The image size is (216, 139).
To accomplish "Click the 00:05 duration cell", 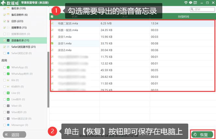I will coord(155,70).
